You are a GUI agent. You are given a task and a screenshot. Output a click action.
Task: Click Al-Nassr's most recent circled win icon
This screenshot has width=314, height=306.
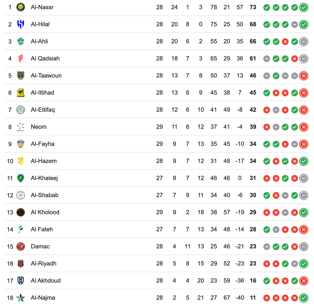[x=304, y=7]
